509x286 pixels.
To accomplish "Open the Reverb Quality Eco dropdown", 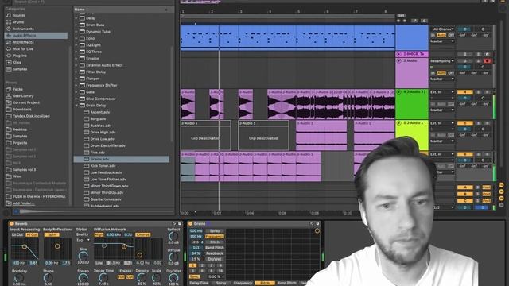I will 83,240.
